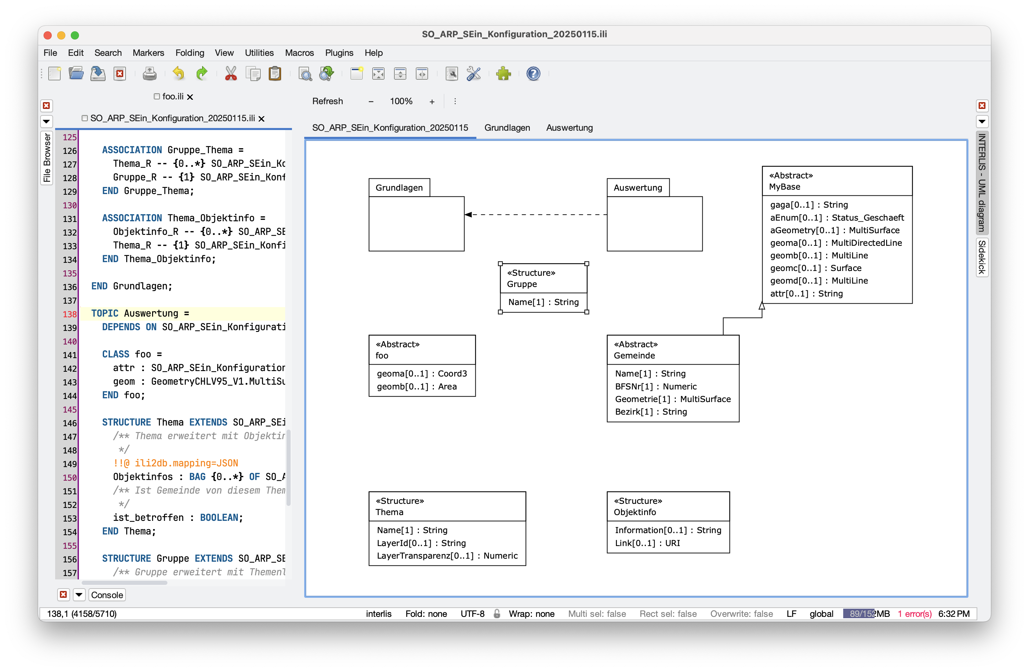Refresh the UML diagram

click(327, 101)
